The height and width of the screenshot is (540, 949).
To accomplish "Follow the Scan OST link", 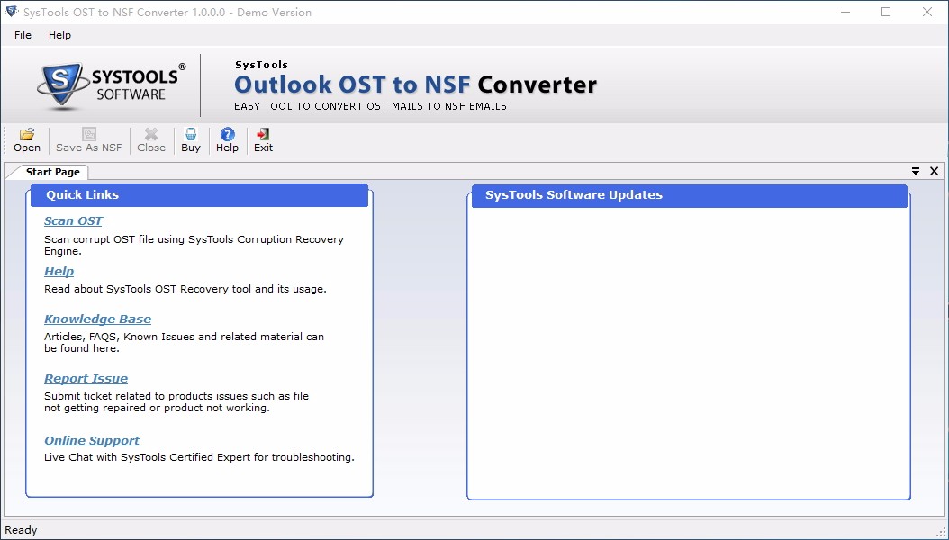I will (x=73, y=221).
